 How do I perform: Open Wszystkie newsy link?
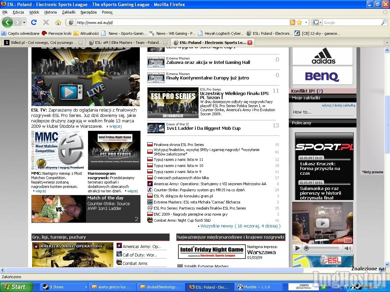pos(240,226)
